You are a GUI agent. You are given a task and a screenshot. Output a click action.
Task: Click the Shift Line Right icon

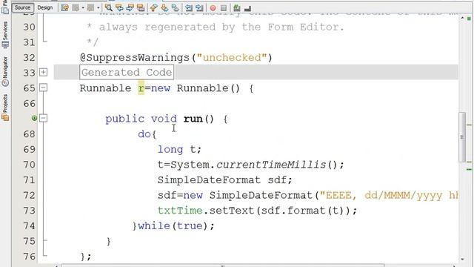coord(199,8)
